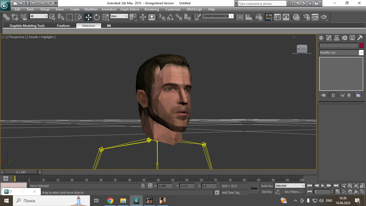
Task: Open the Rendering menu
Action: tap(151, 9)
